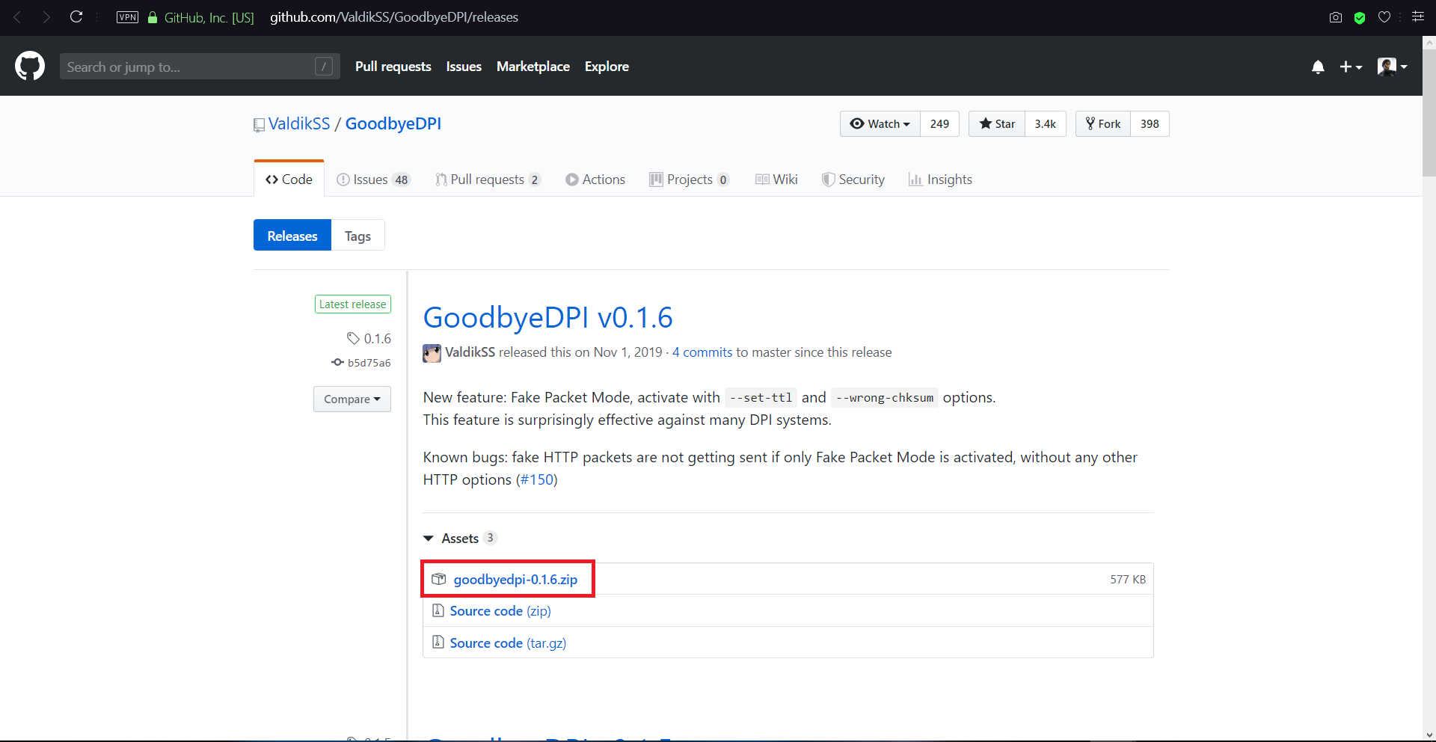The height and width of the screenshot is (742, 1436).
Task: Click the 'Latest release' label
Action: [x=352, y=304]
